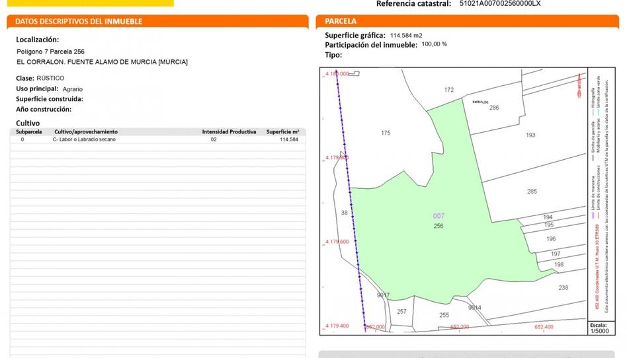Click the yellow bar at the top left

tap(91, 3)
